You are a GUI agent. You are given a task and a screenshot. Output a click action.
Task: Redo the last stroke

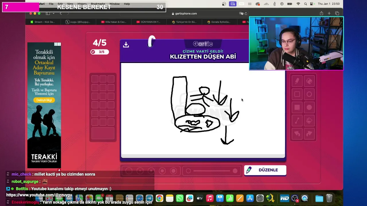pos(309,134)
